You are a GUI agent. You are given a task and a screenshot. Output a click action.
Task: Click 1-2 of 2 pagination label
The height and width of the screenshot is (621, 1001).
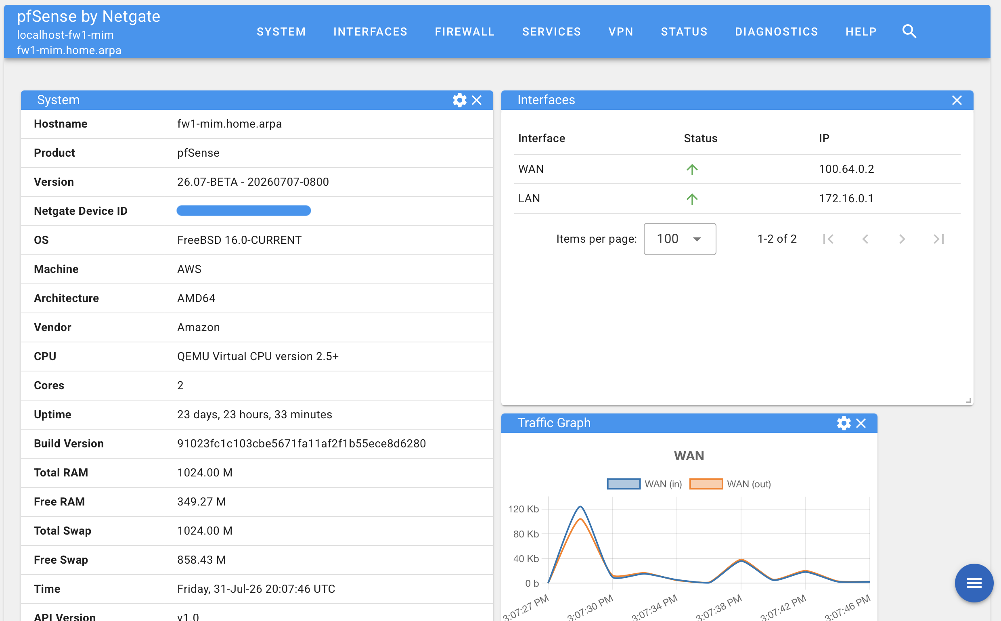click(777, 239)
